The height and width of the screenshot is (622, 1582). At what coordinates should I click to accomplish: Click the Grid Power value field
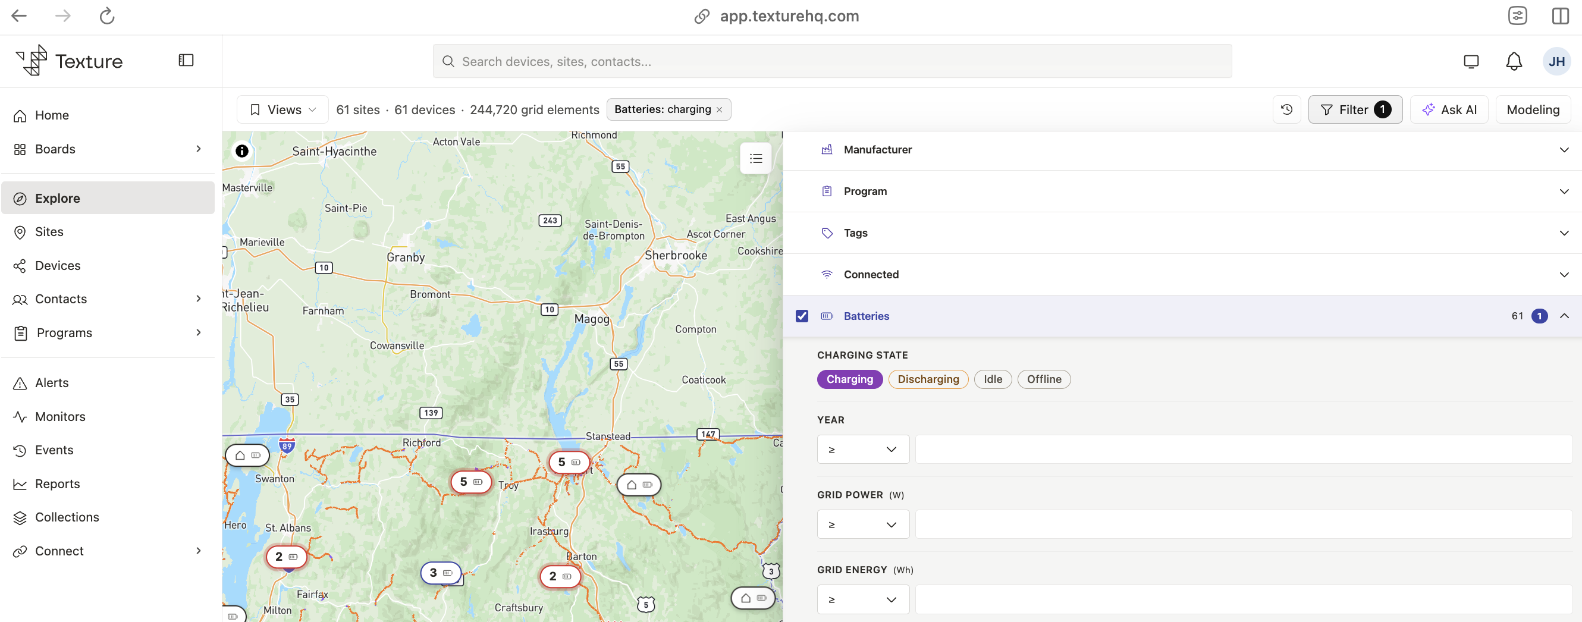point(1244,525)
